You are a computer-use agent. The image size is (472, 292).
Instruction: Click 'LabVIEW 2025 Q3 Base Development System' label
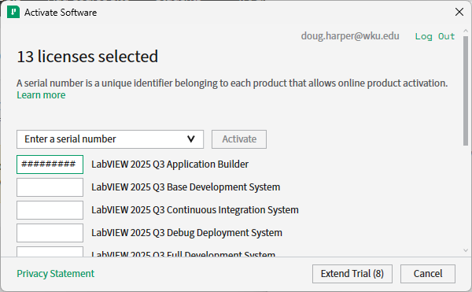(x=186, y=187)
